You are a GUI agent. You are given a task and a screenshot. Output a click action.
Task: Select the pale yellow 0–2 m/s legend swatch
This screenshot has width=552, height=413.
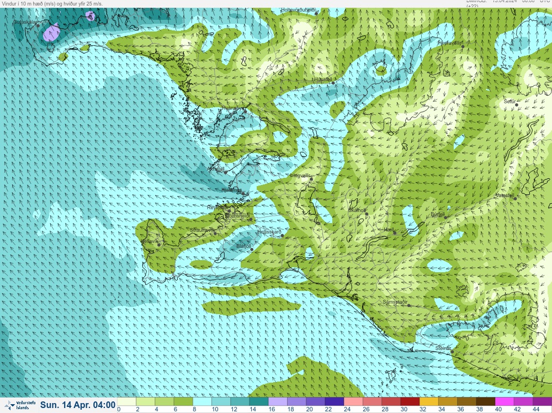(126, 402)
